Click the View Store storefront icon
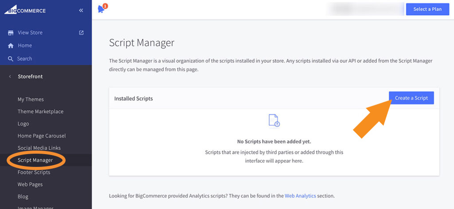The height and width of the screenshot is (209, 454). click(11, 33)
